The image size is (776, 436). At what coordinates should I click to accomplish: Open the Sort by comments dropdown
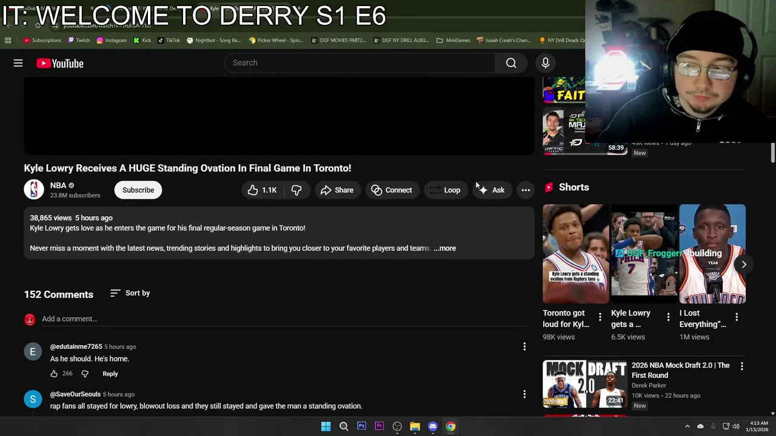pyautogui.click(x=130, y=293)
